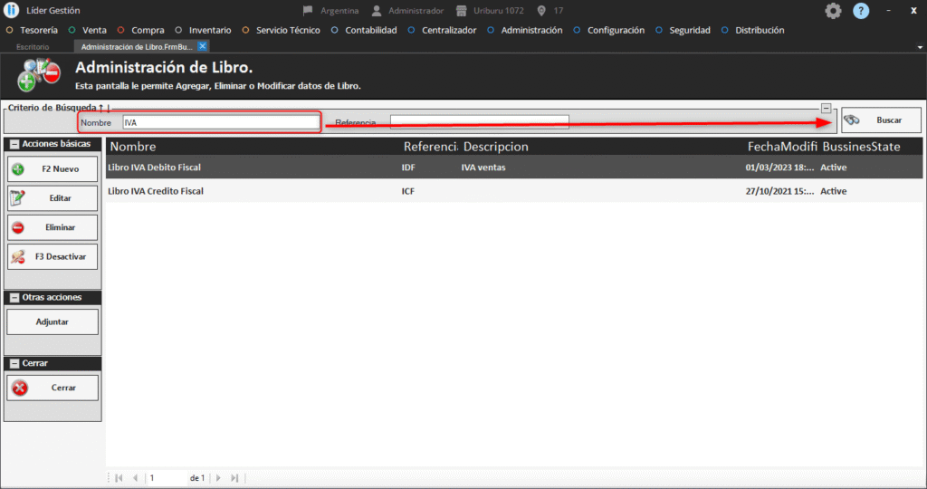Collapse the Acciones básicas section
The image size is (927, 489).
pos(14,144)
